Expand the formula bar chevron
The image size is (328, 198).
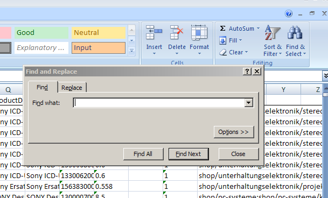pos(325,76)
